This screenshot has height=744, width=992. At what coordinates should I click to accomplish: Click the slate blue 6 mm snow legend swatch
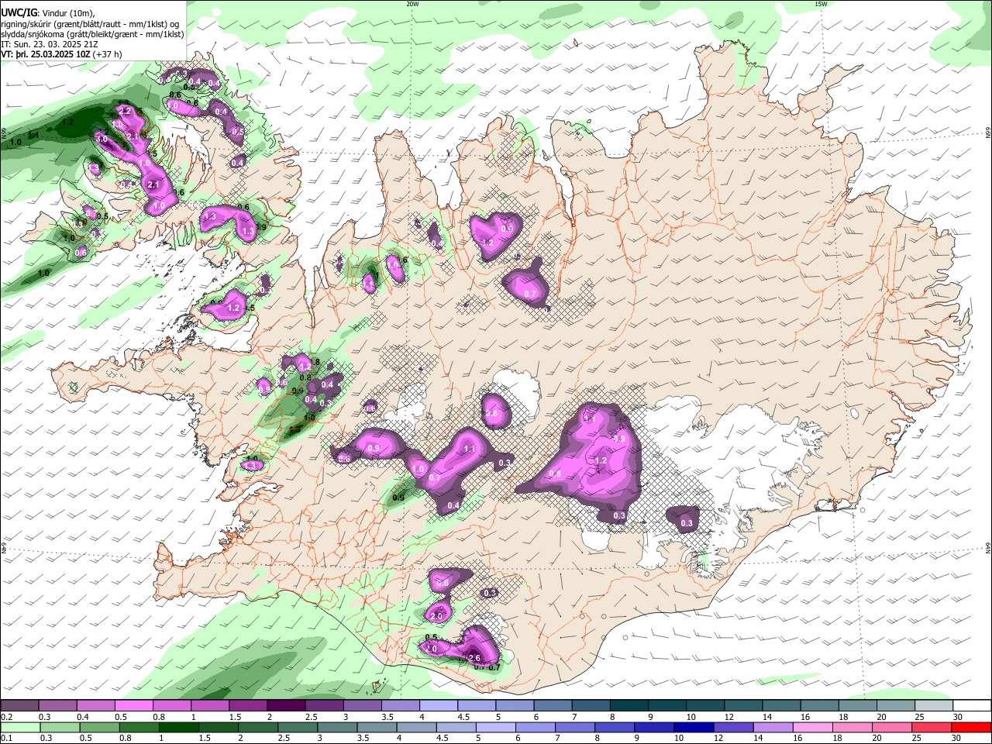(x=553, y=706)
